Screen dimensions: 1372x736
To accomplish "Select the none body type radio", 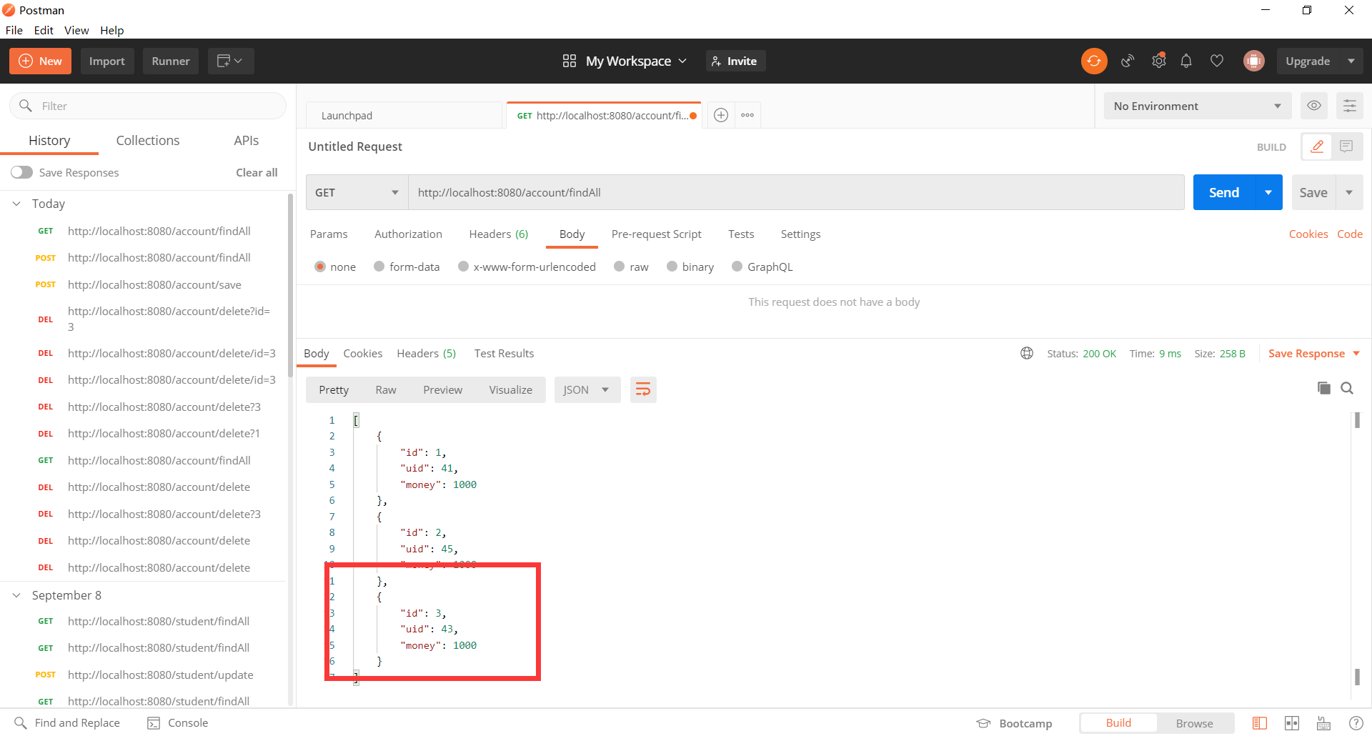I will click(x=320, y=267).
